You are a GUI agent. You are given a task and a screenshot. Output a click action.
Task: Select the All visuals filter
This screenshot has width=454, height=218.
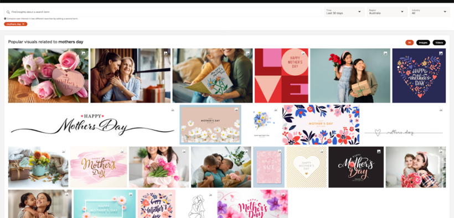(409, 43)
